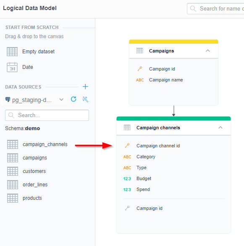Select Campaign channel id field
This screenshot has width=244, height=246.
[x=158, y=146]
